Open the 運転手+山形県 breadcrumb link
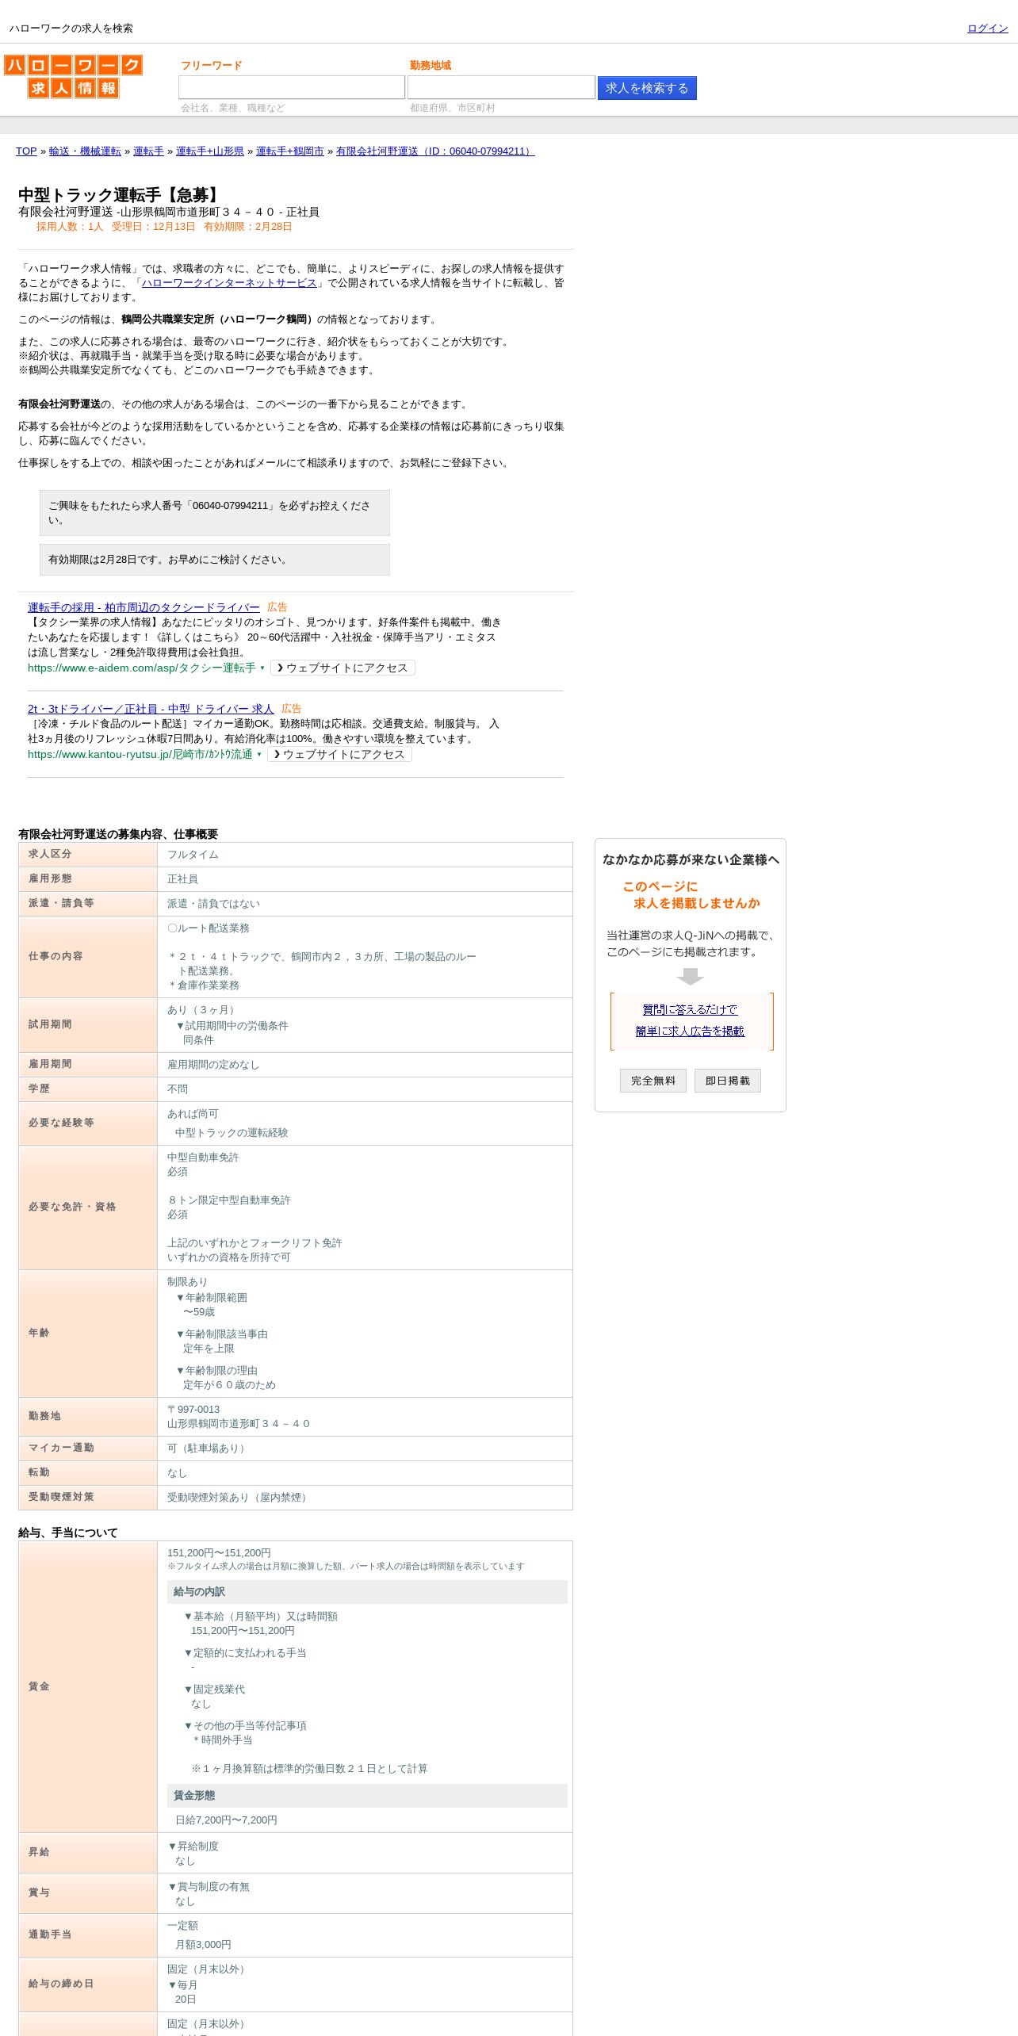The height and width of the screenshot is (2036, 1018). pos(210,151)
